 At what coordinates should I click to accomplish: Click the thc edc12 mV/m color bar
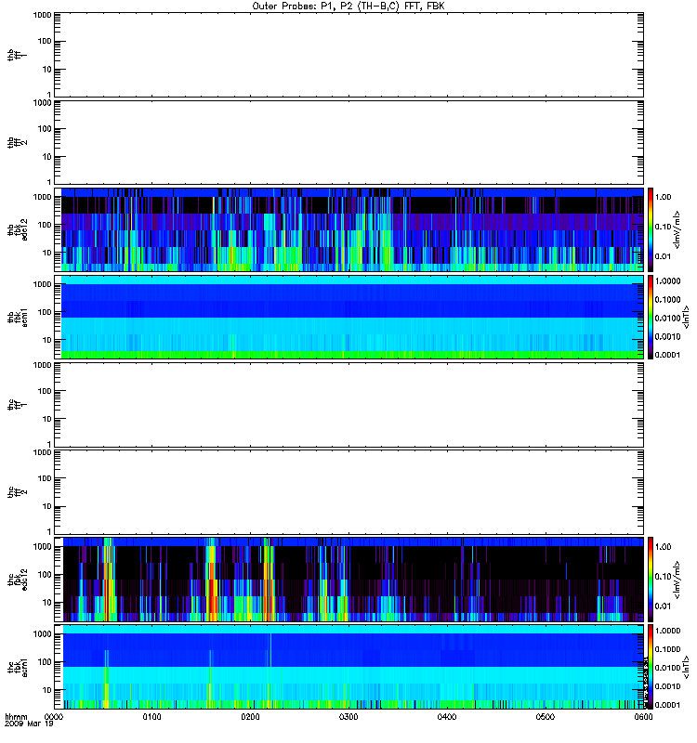point(651,580)
